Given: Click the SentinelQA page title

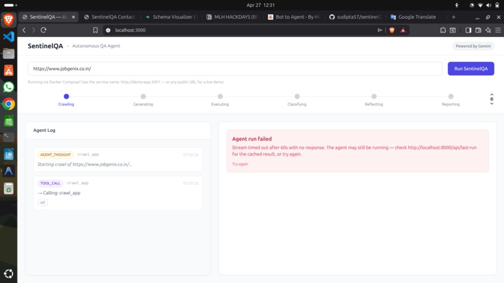Looking at the screenshot, I should click(45, 46).
